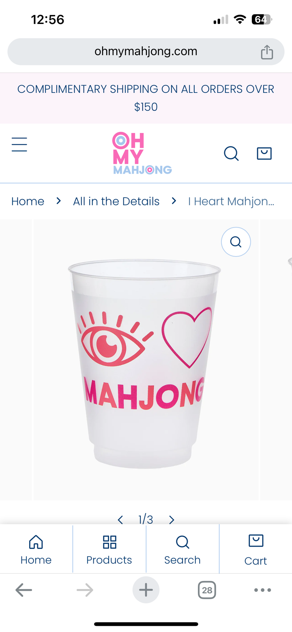Tap the header search magnifier icon
This screenshot has width=292, height=632.
[x=231, y=153]
